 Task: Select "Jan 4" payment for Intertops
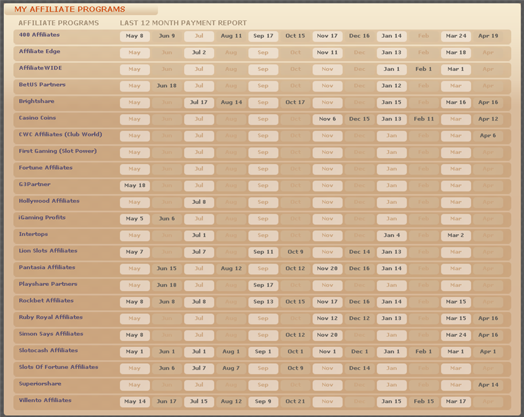point(391,235)
